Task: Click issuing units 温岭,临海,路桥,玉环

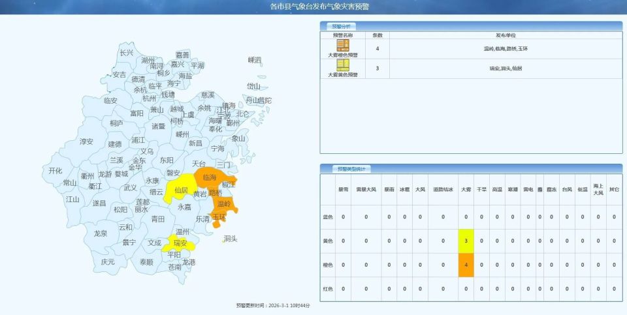Action: (506, 49)
